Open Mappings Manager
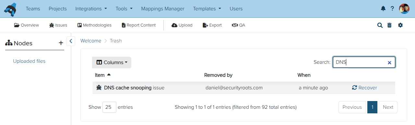The height and width of the screenshot is (125, 415). pyautogui.click(x=163, y=9)
